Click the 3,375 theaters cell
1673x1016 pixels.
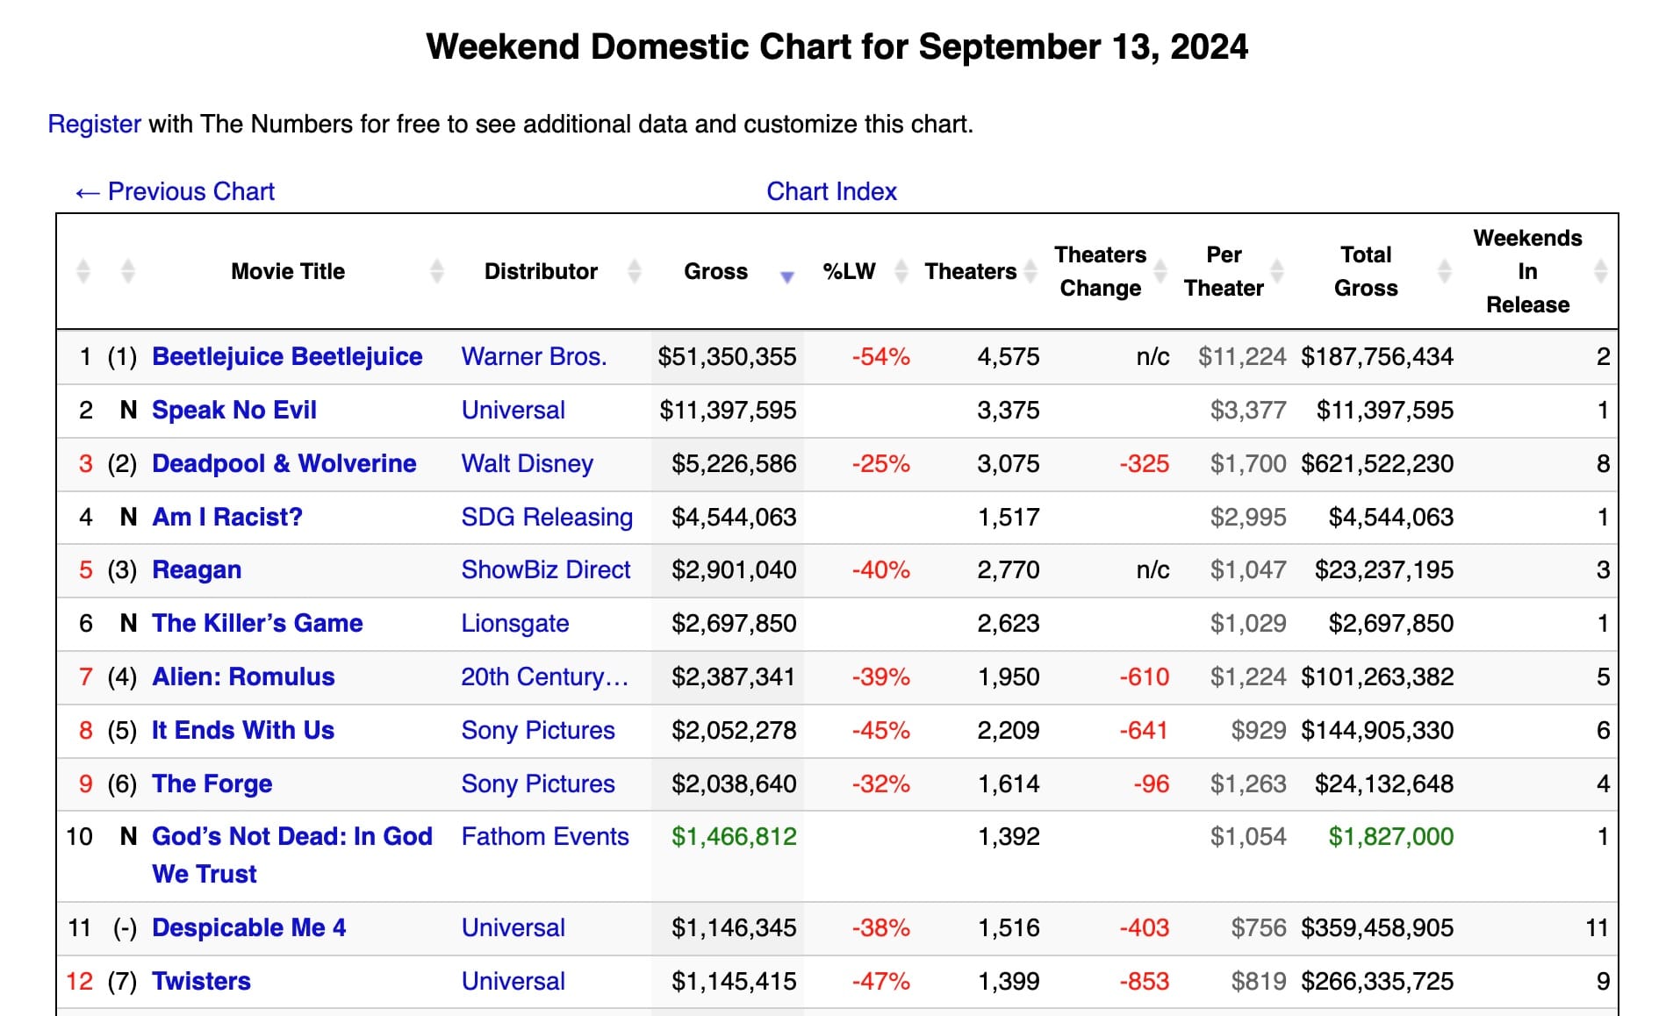(1009, 410)
